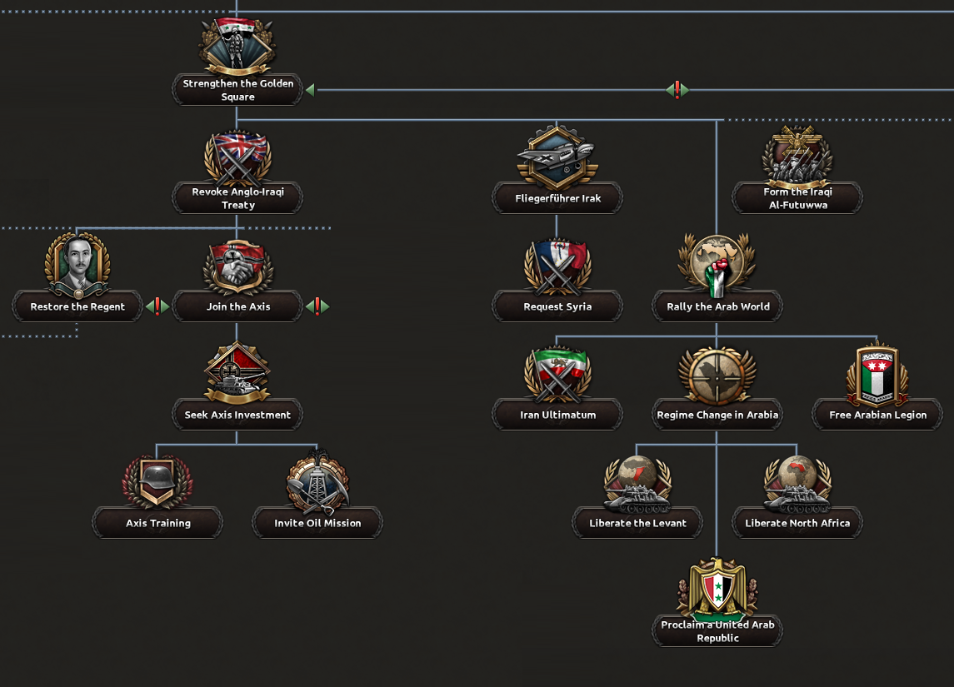Click exclusivity marker between Restore the Regent and Join the Axis
This screenshot has height=687, width=954.
pyautogui.click(x=157, y=306)
